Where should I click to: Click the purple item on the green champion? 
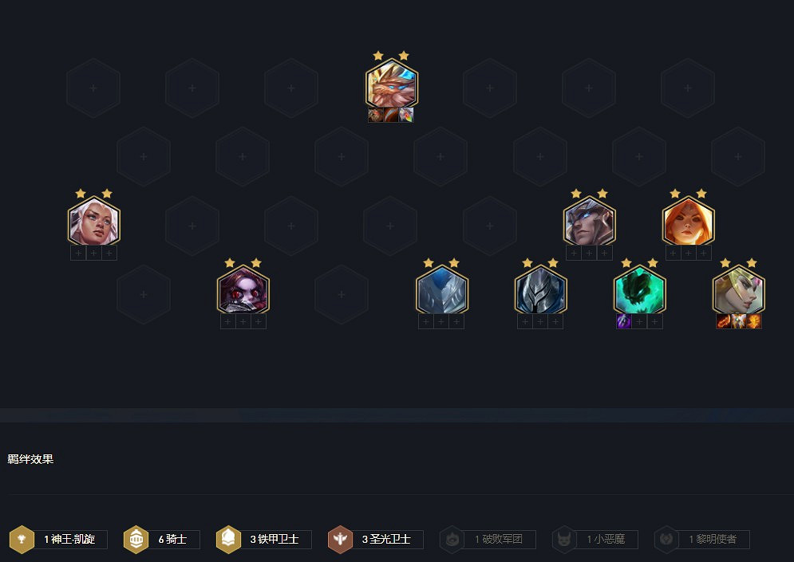(x=624, y=321)
